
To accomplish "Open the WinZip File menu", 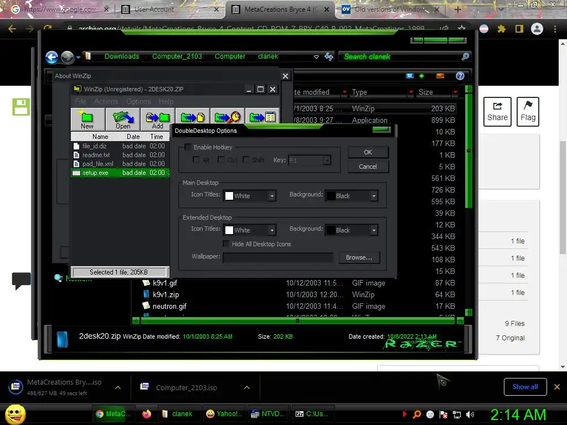I will point(80,102).
